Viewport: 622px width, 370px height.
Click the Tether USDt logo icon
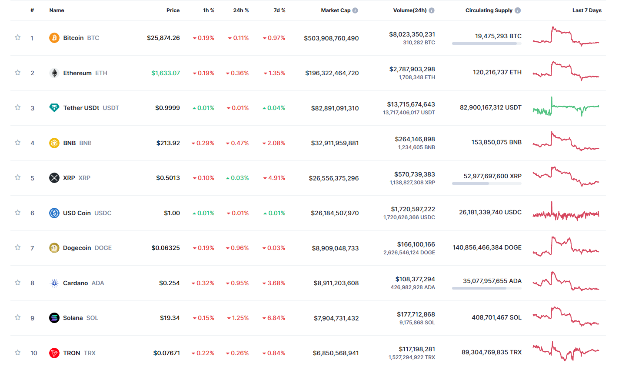point(54,108)
